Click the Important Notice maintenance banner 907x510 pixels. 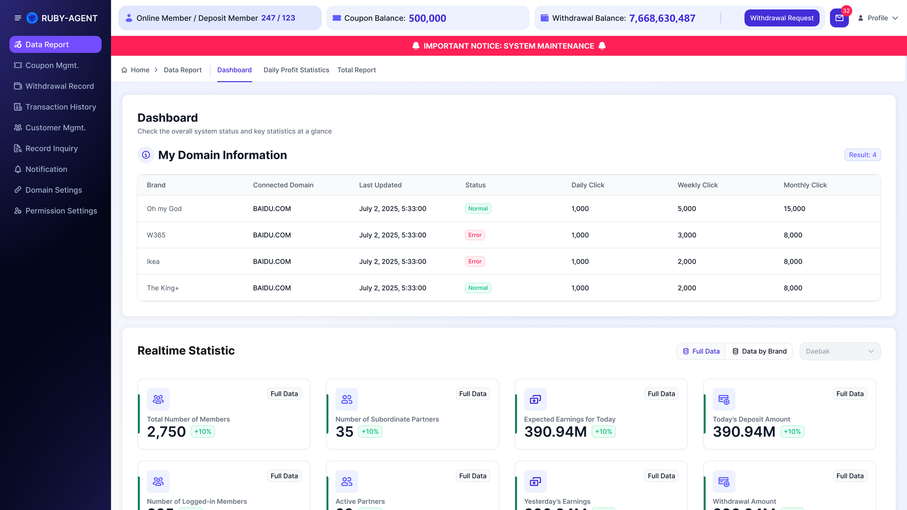point(509,46)
